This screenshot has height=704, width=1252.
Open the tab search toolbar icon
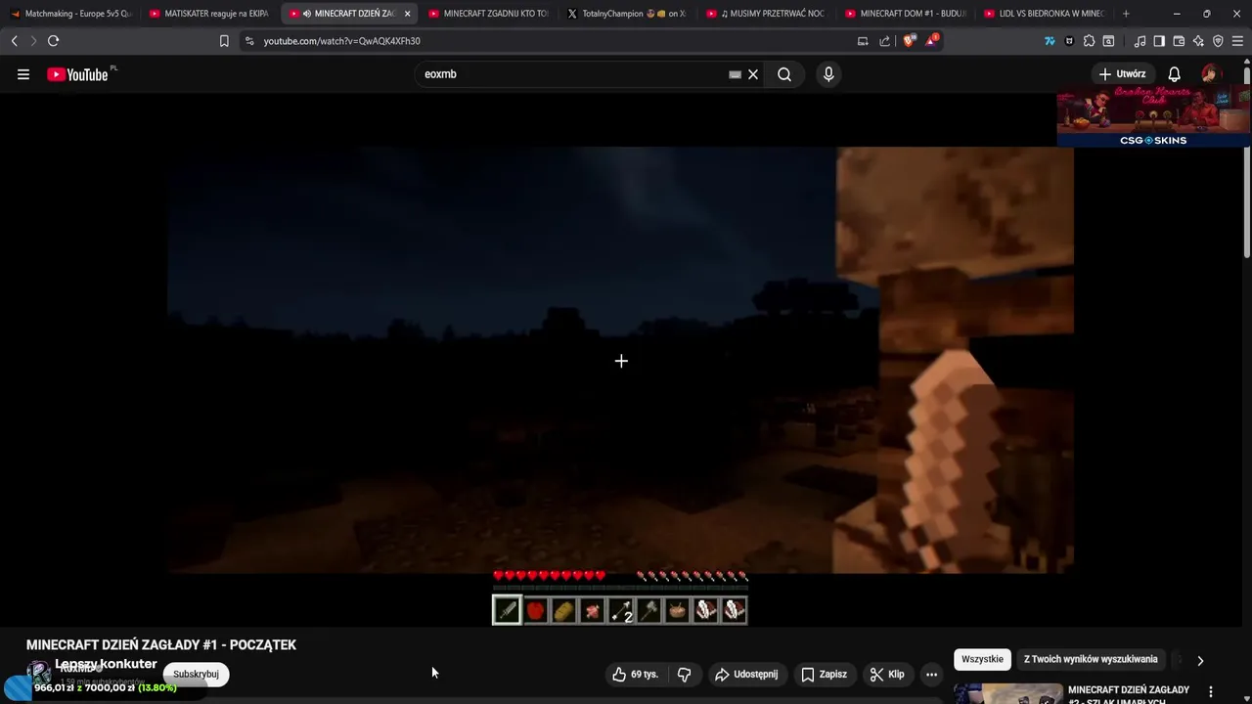[x=1108, y=41]
